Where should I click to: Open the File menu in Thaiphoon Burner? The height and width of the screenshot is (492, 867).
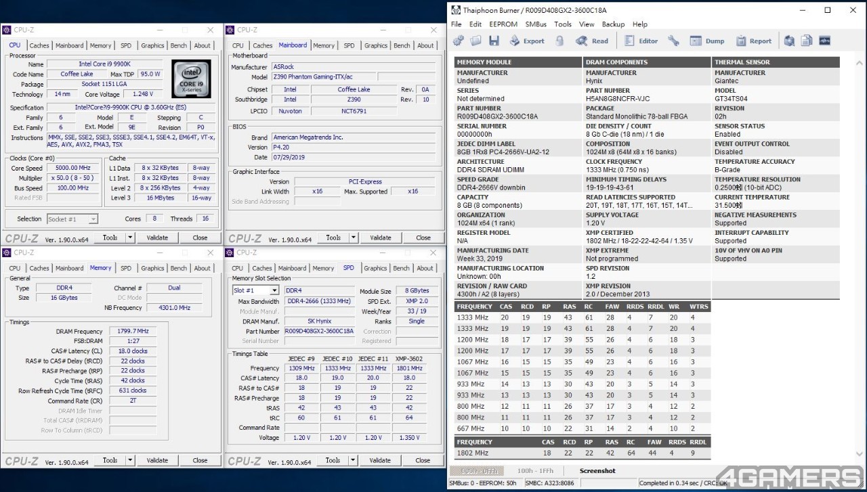coord(457,24)
